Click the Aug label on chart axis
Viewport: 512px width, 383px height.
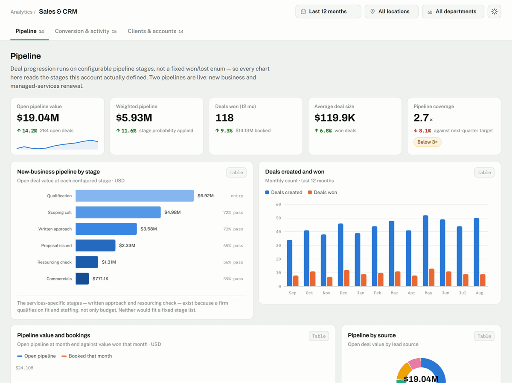pos(479,293)
